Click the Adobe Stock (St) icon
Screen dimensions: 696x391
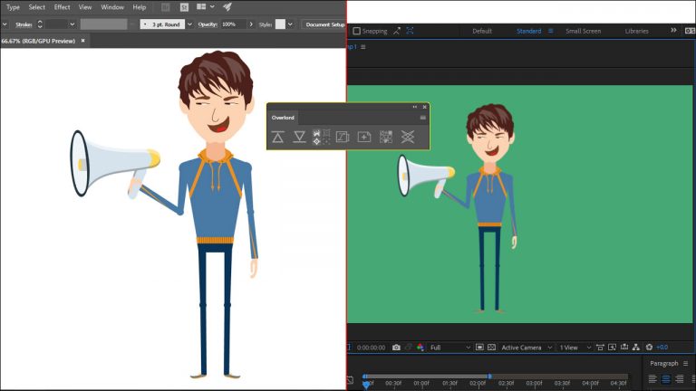tap(184, 7)
